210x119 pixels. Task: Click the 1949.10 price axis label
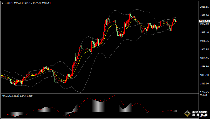204,33
